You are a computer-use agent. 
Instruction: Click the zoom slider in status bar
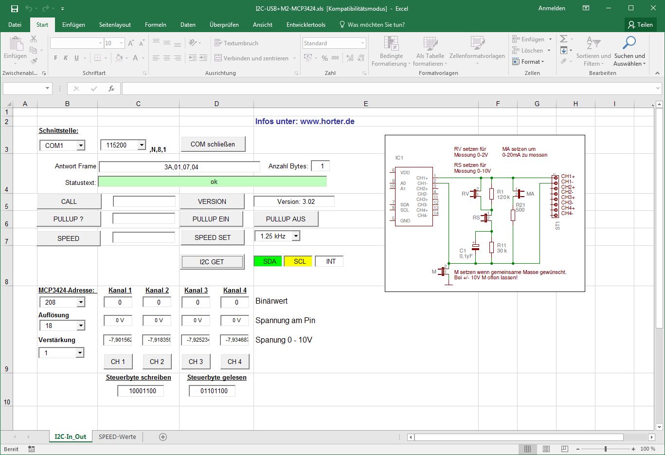(605, 449)
